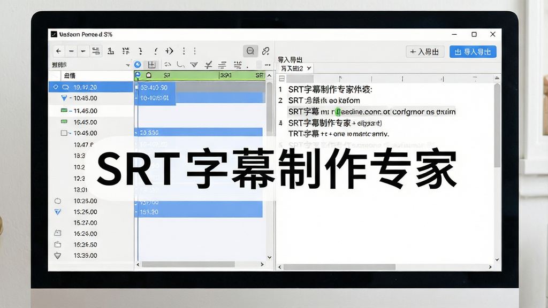Open the dropdown arrow left of the blue circle icon
The height and width of the screenshot is (308, 548).
[x=128, y=65]
